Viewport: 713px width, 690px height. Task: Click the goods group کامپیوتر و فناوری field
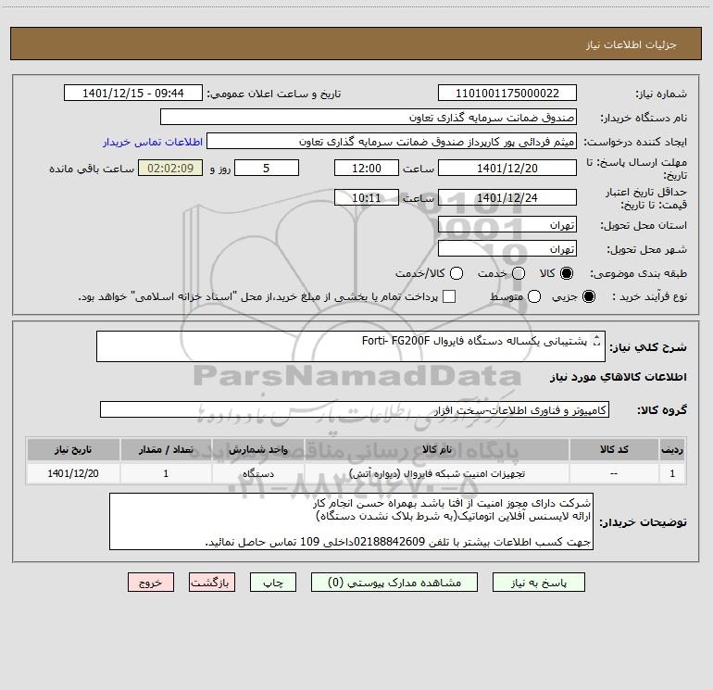(355, 409)
